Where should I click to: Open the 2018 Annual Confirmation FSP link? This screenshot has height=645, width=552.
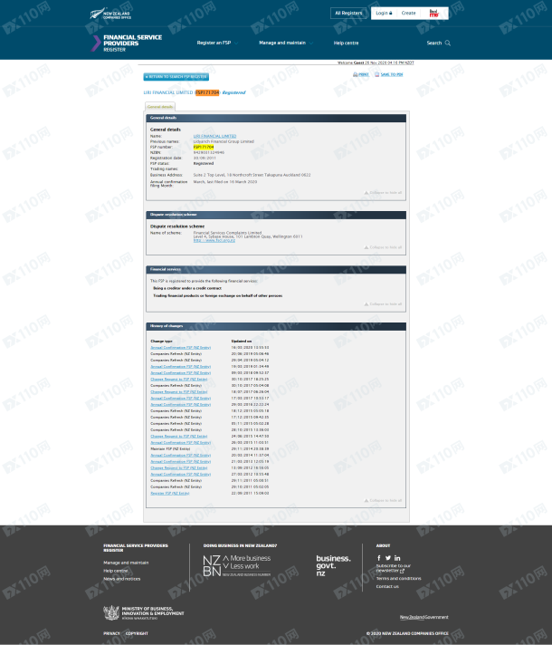click(x=180, y=372)
